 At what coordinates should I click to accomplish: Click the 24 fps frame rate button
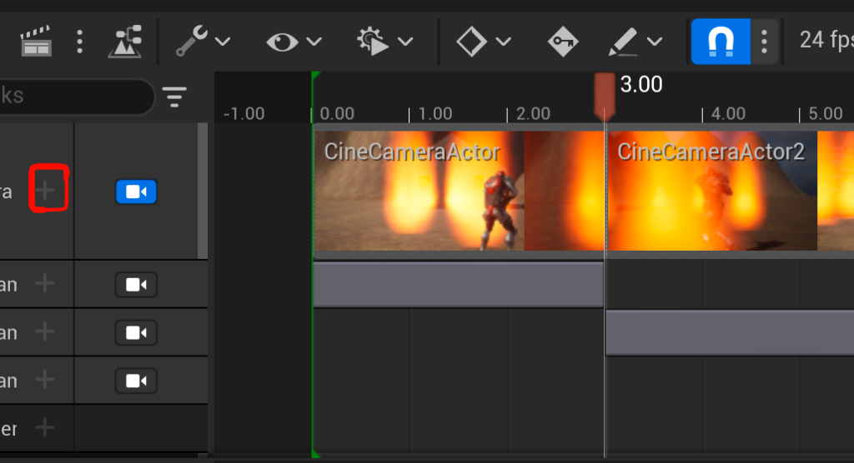coord(826,40)
